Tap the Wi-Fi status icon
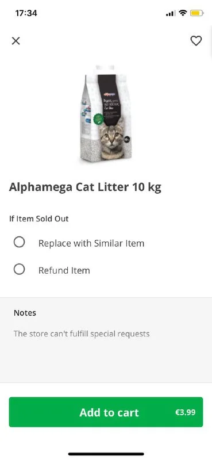 183,13
